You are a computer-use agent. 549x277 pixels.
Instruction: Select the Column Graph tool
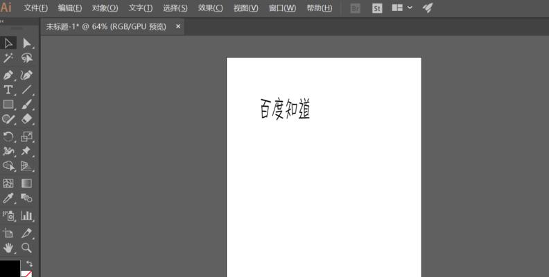tap(27, 216)
